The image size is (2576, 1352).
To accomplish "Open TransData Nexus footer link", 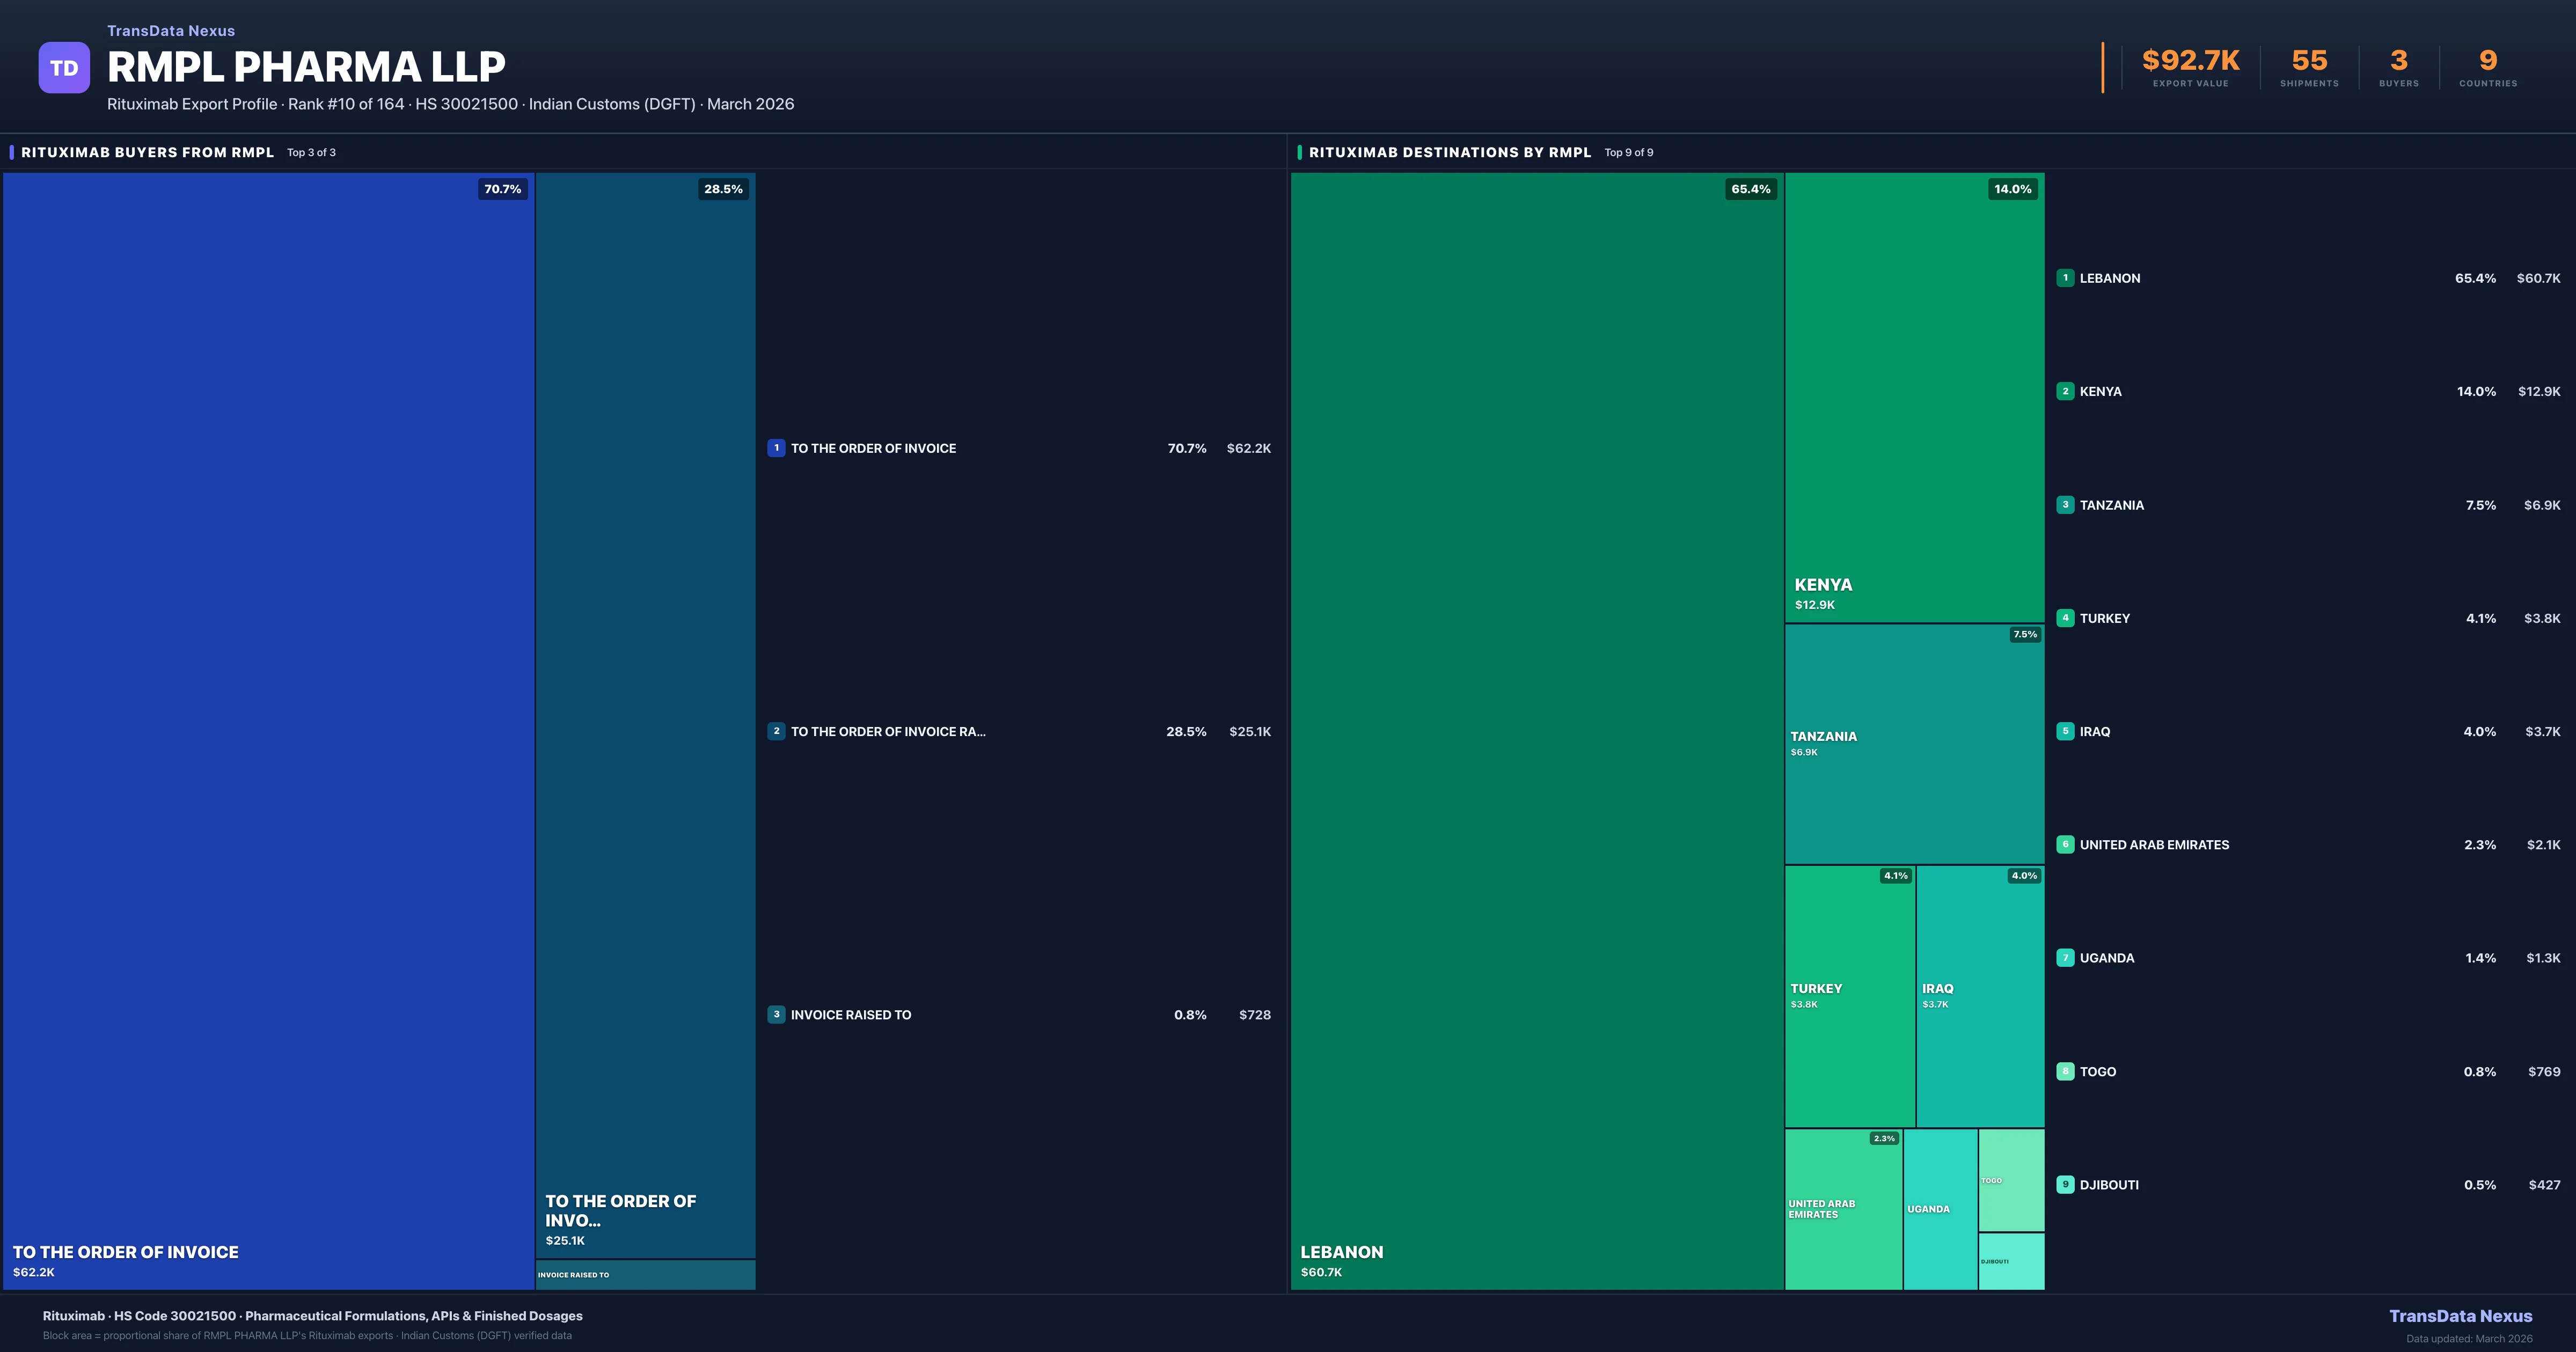I will 2460,1316.
